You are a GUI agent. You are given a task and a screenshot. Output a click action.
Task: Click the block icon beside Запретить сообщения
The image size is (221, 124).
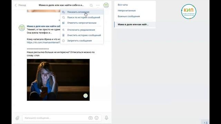coord(64,41)
